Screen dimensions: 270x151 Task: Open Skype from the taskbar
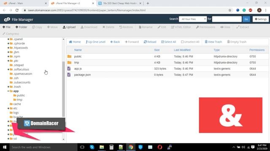tap(92, 147)
